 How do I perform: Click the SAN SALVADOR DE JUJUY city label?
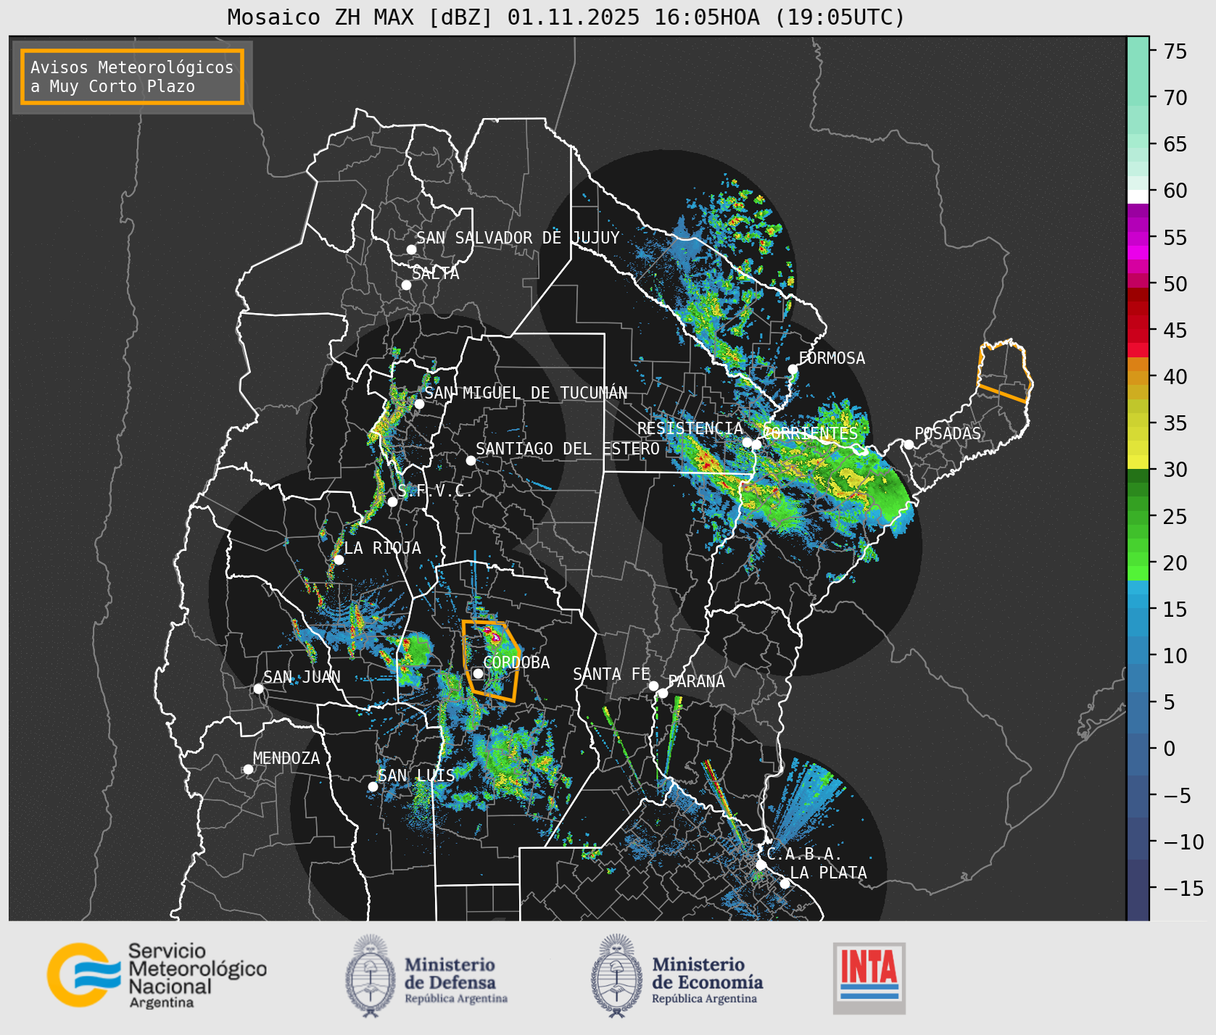point(518,238)
